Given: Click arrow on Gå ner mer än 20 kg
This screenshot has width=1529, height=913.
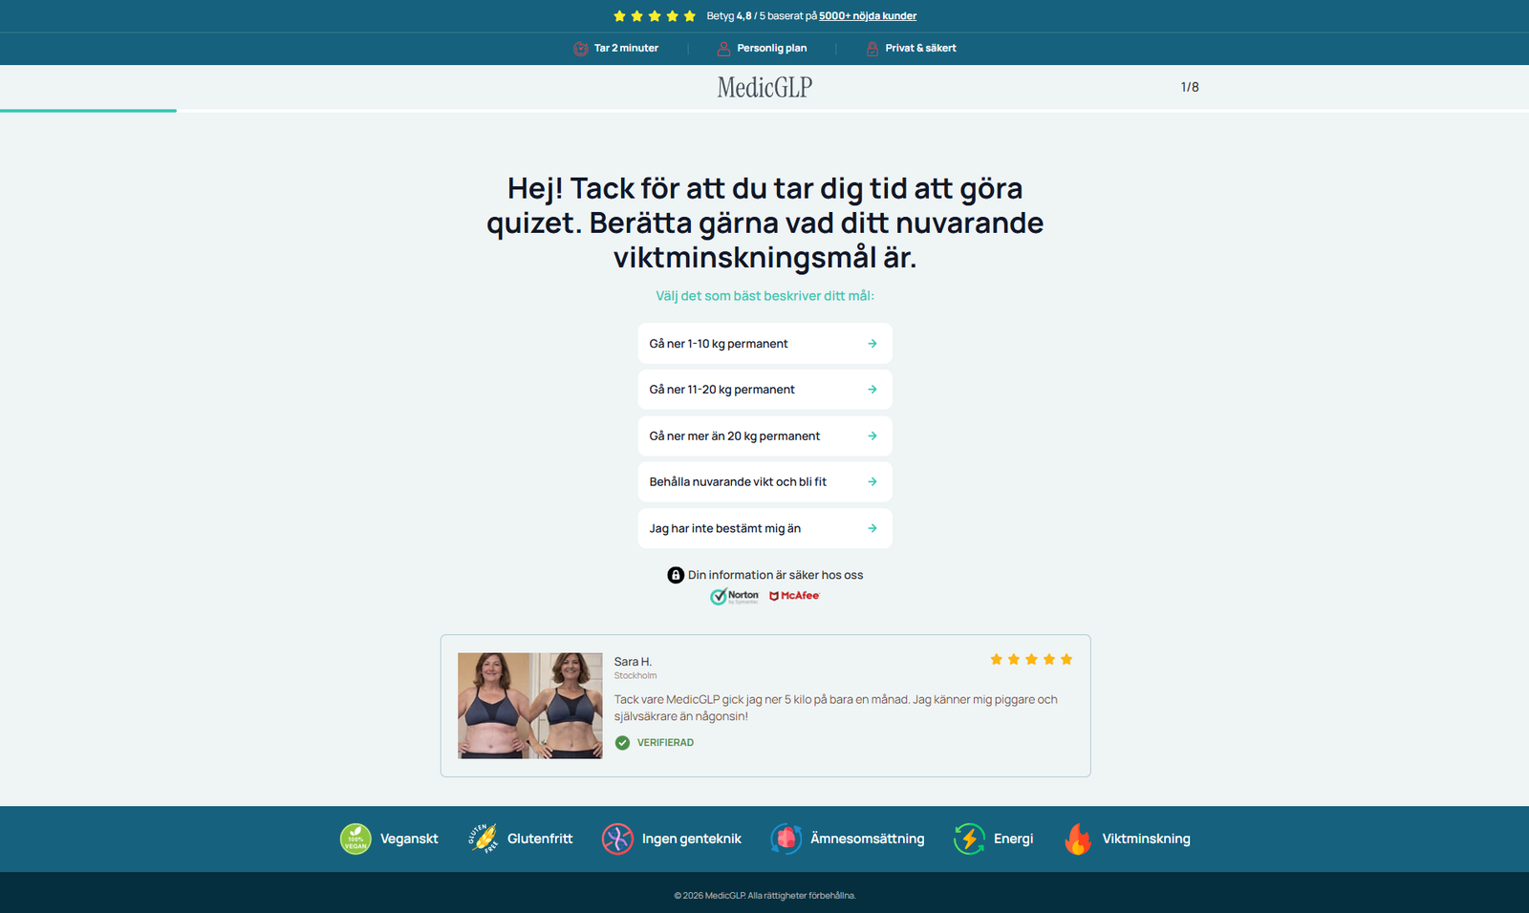Looking at the screenshot, I should [872, 436].
